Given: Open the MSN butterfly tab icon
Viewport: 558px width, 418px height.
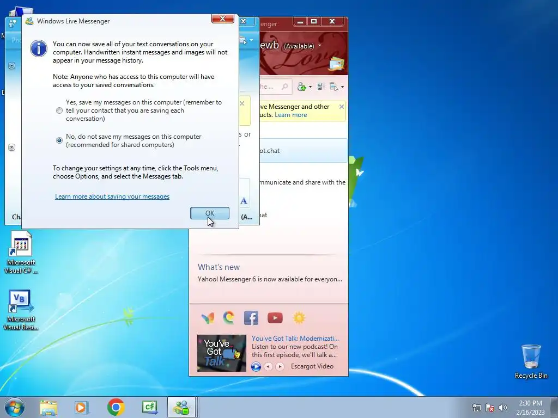Looking at the screenshot, I should tap(208, 318).
